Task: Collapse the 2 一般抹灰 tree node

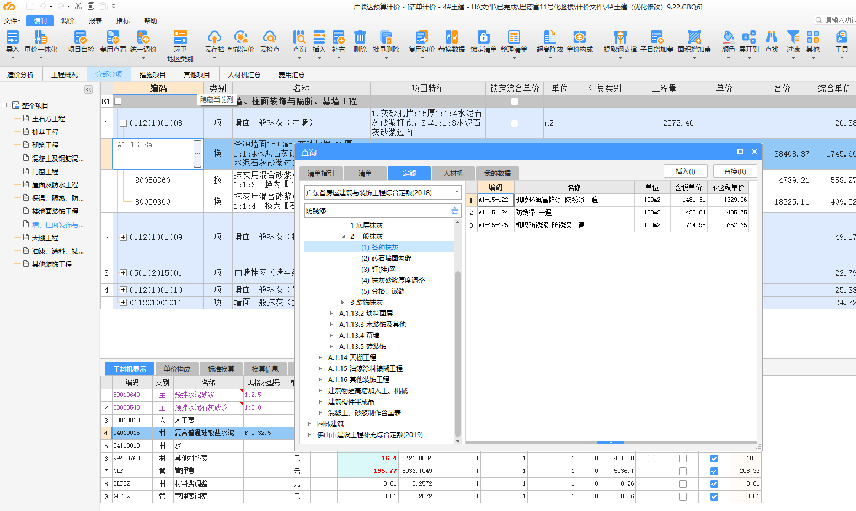Action: click(x=343, y=236)
